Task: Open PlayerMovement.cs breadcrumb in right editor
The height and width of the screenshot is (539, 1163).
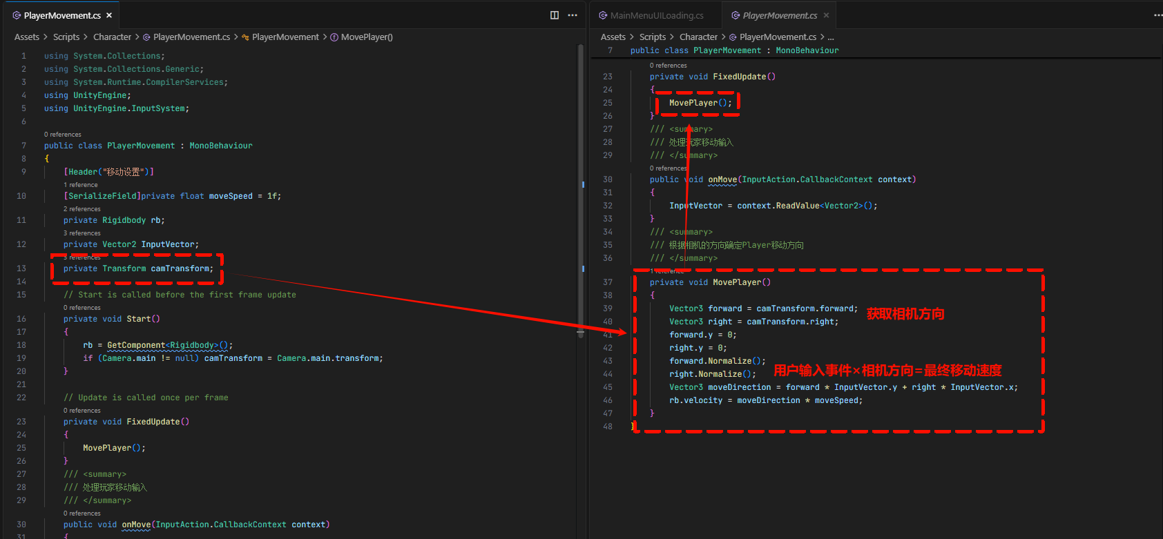Action: [x=778, y=37]
